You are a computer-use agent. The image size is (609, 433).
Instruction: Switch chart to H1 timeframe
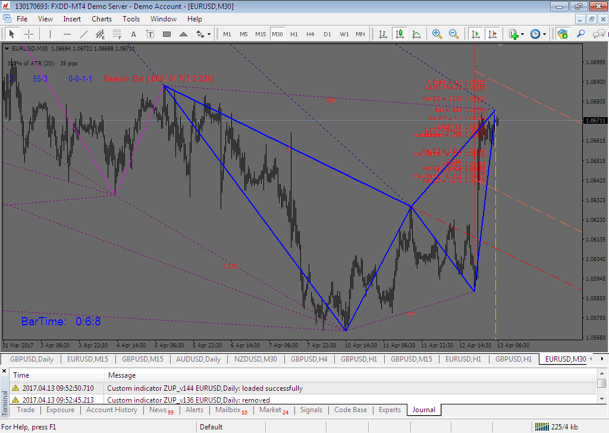[294, 34]
